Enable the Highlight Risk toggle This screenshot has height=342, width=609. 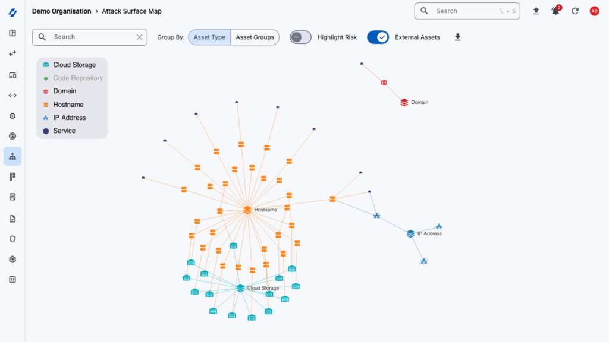point(300,37)
